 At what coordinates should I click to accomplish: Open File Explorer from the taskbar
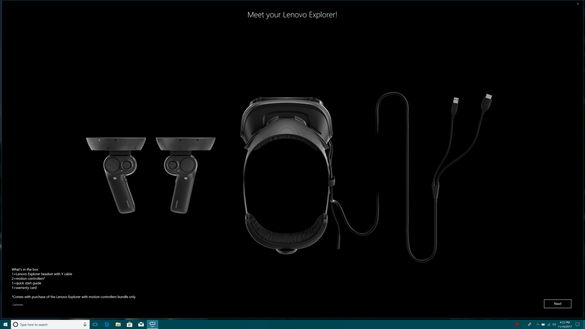(x=118, y=324)
